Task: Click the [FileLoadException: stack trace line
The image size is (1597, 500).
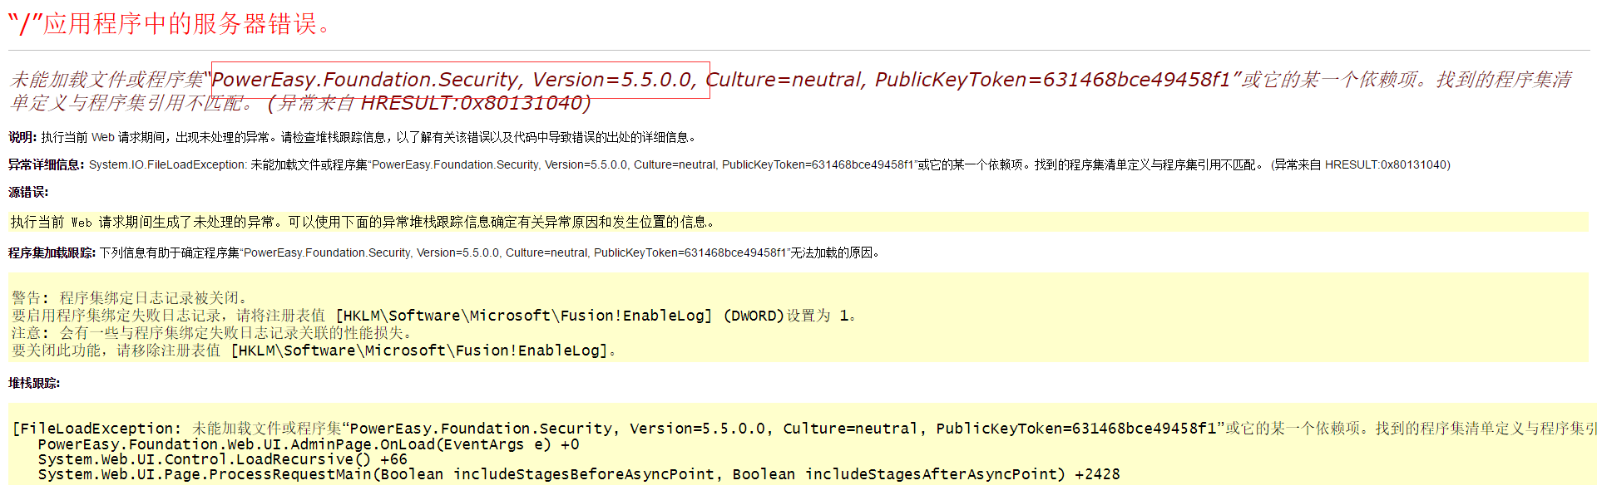Action: [x=582, y=429]
